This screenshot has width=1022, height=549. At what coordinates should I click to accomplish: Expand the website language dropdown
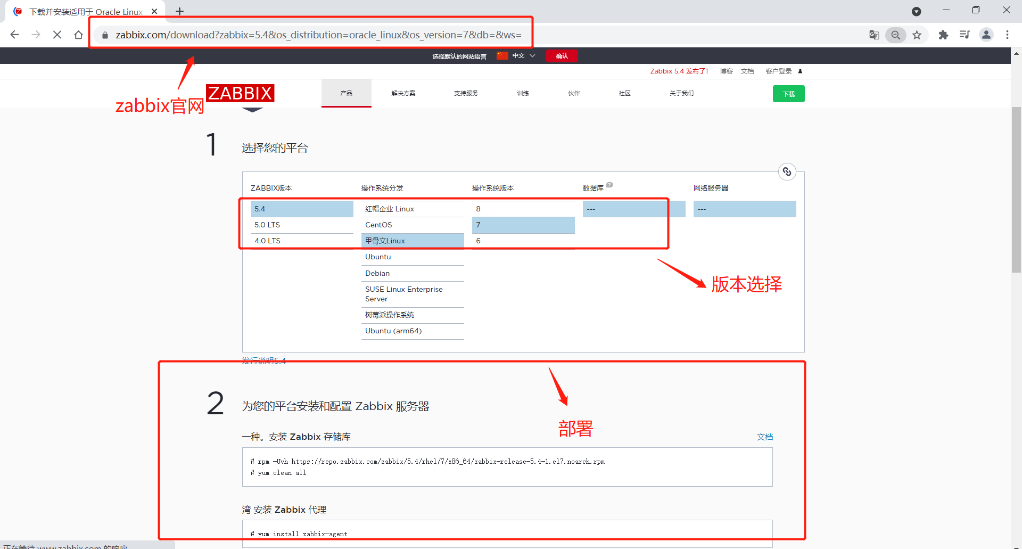516,55
